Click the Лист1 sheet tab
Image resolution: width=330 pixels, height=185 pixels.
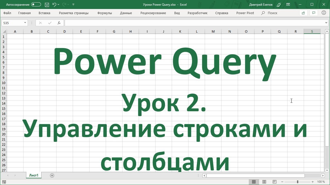[x=34, y=175]
